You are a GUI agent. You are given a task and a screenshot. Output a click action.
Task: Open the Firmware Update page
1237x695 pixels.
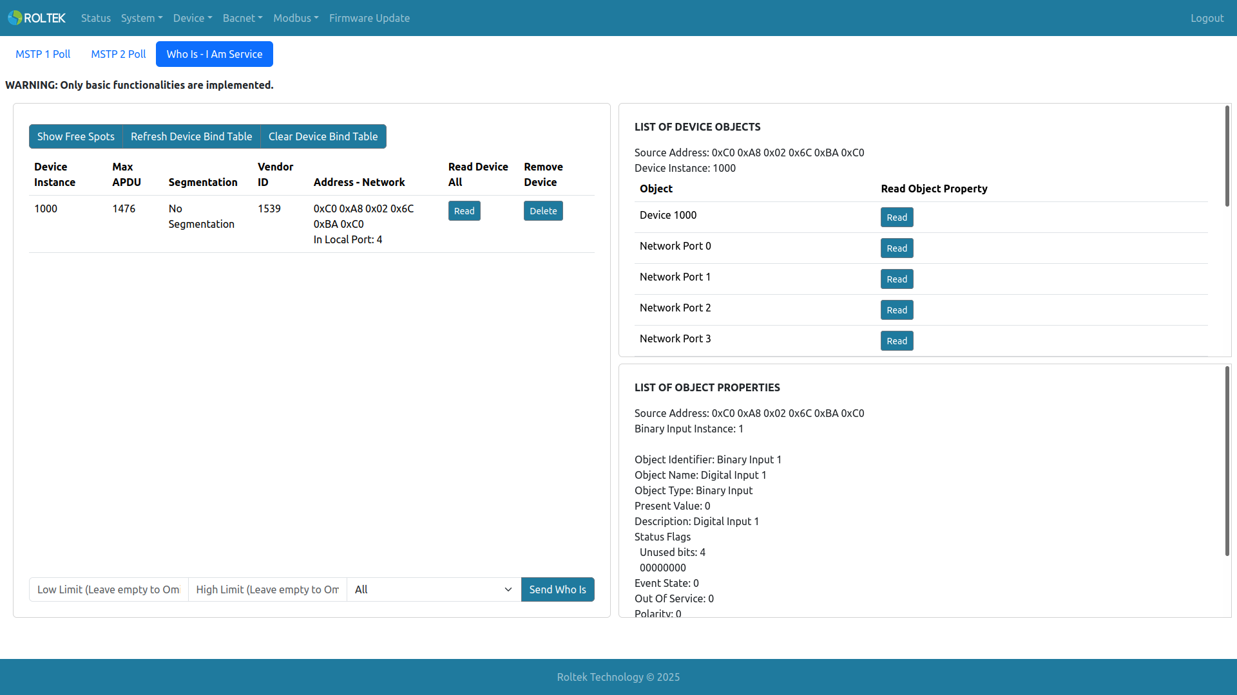(x=369, y=18)
